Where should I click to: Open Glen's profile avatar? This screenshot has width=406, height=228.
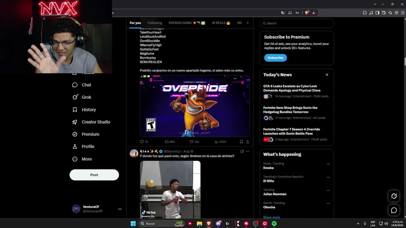pos(134,153)
